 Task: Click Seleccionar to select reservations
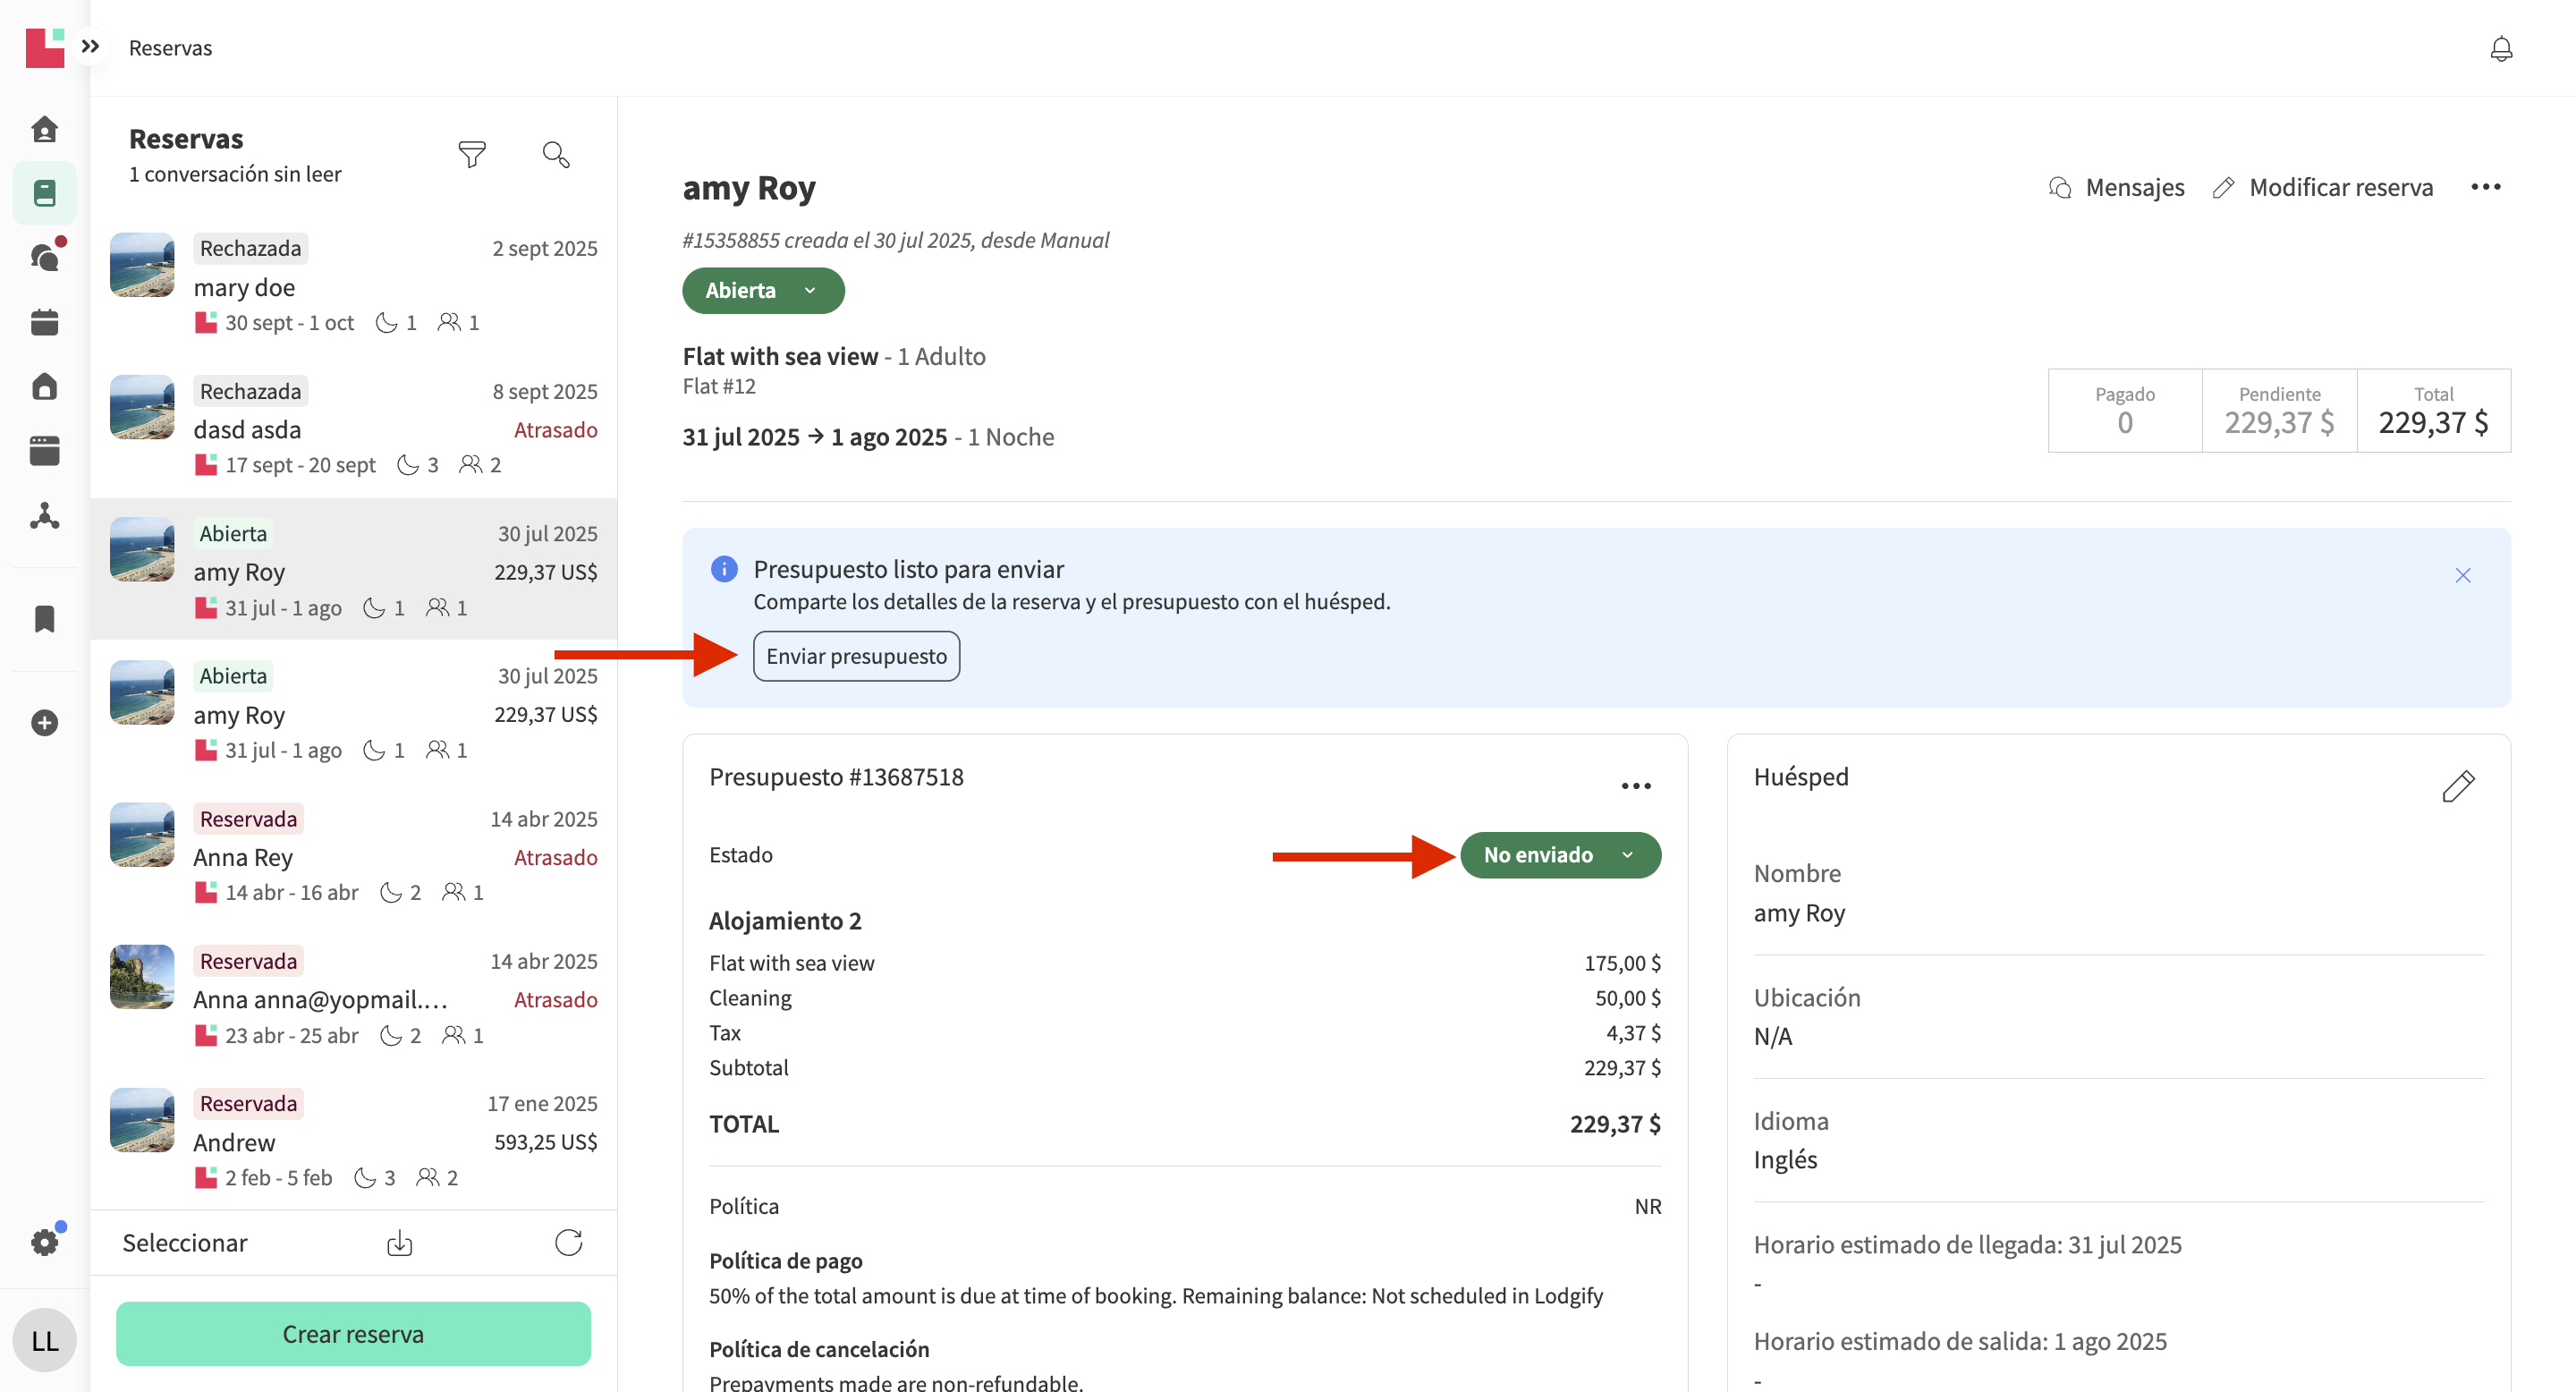185,1243
